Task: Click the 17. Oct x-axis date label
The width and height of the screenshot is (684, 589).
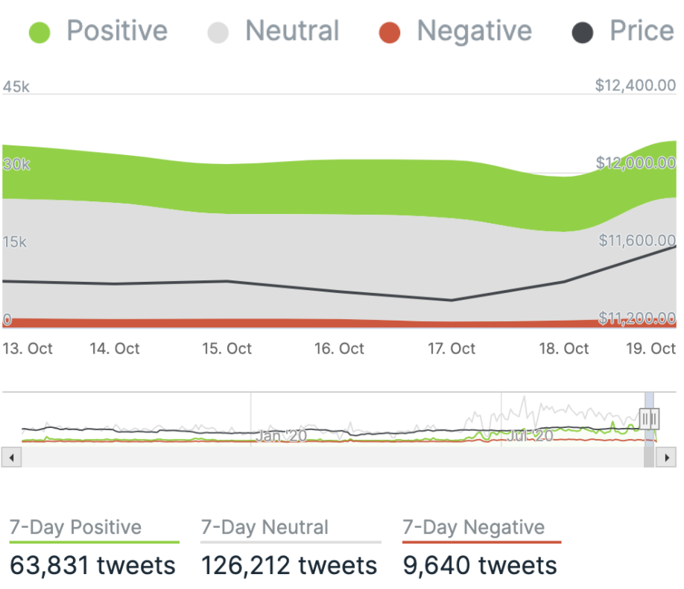Action: [452, 349]
